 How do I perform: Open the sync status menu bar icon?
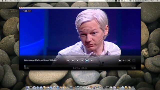(119, 1)
